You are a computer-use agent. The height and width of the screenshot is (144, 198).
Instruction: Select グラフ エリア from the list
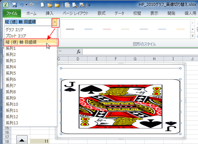click(31, 30)
